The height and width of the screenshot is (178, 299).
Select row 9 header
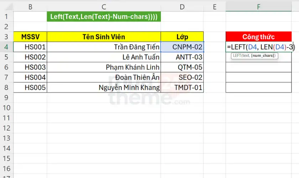(x=6, y=98)
